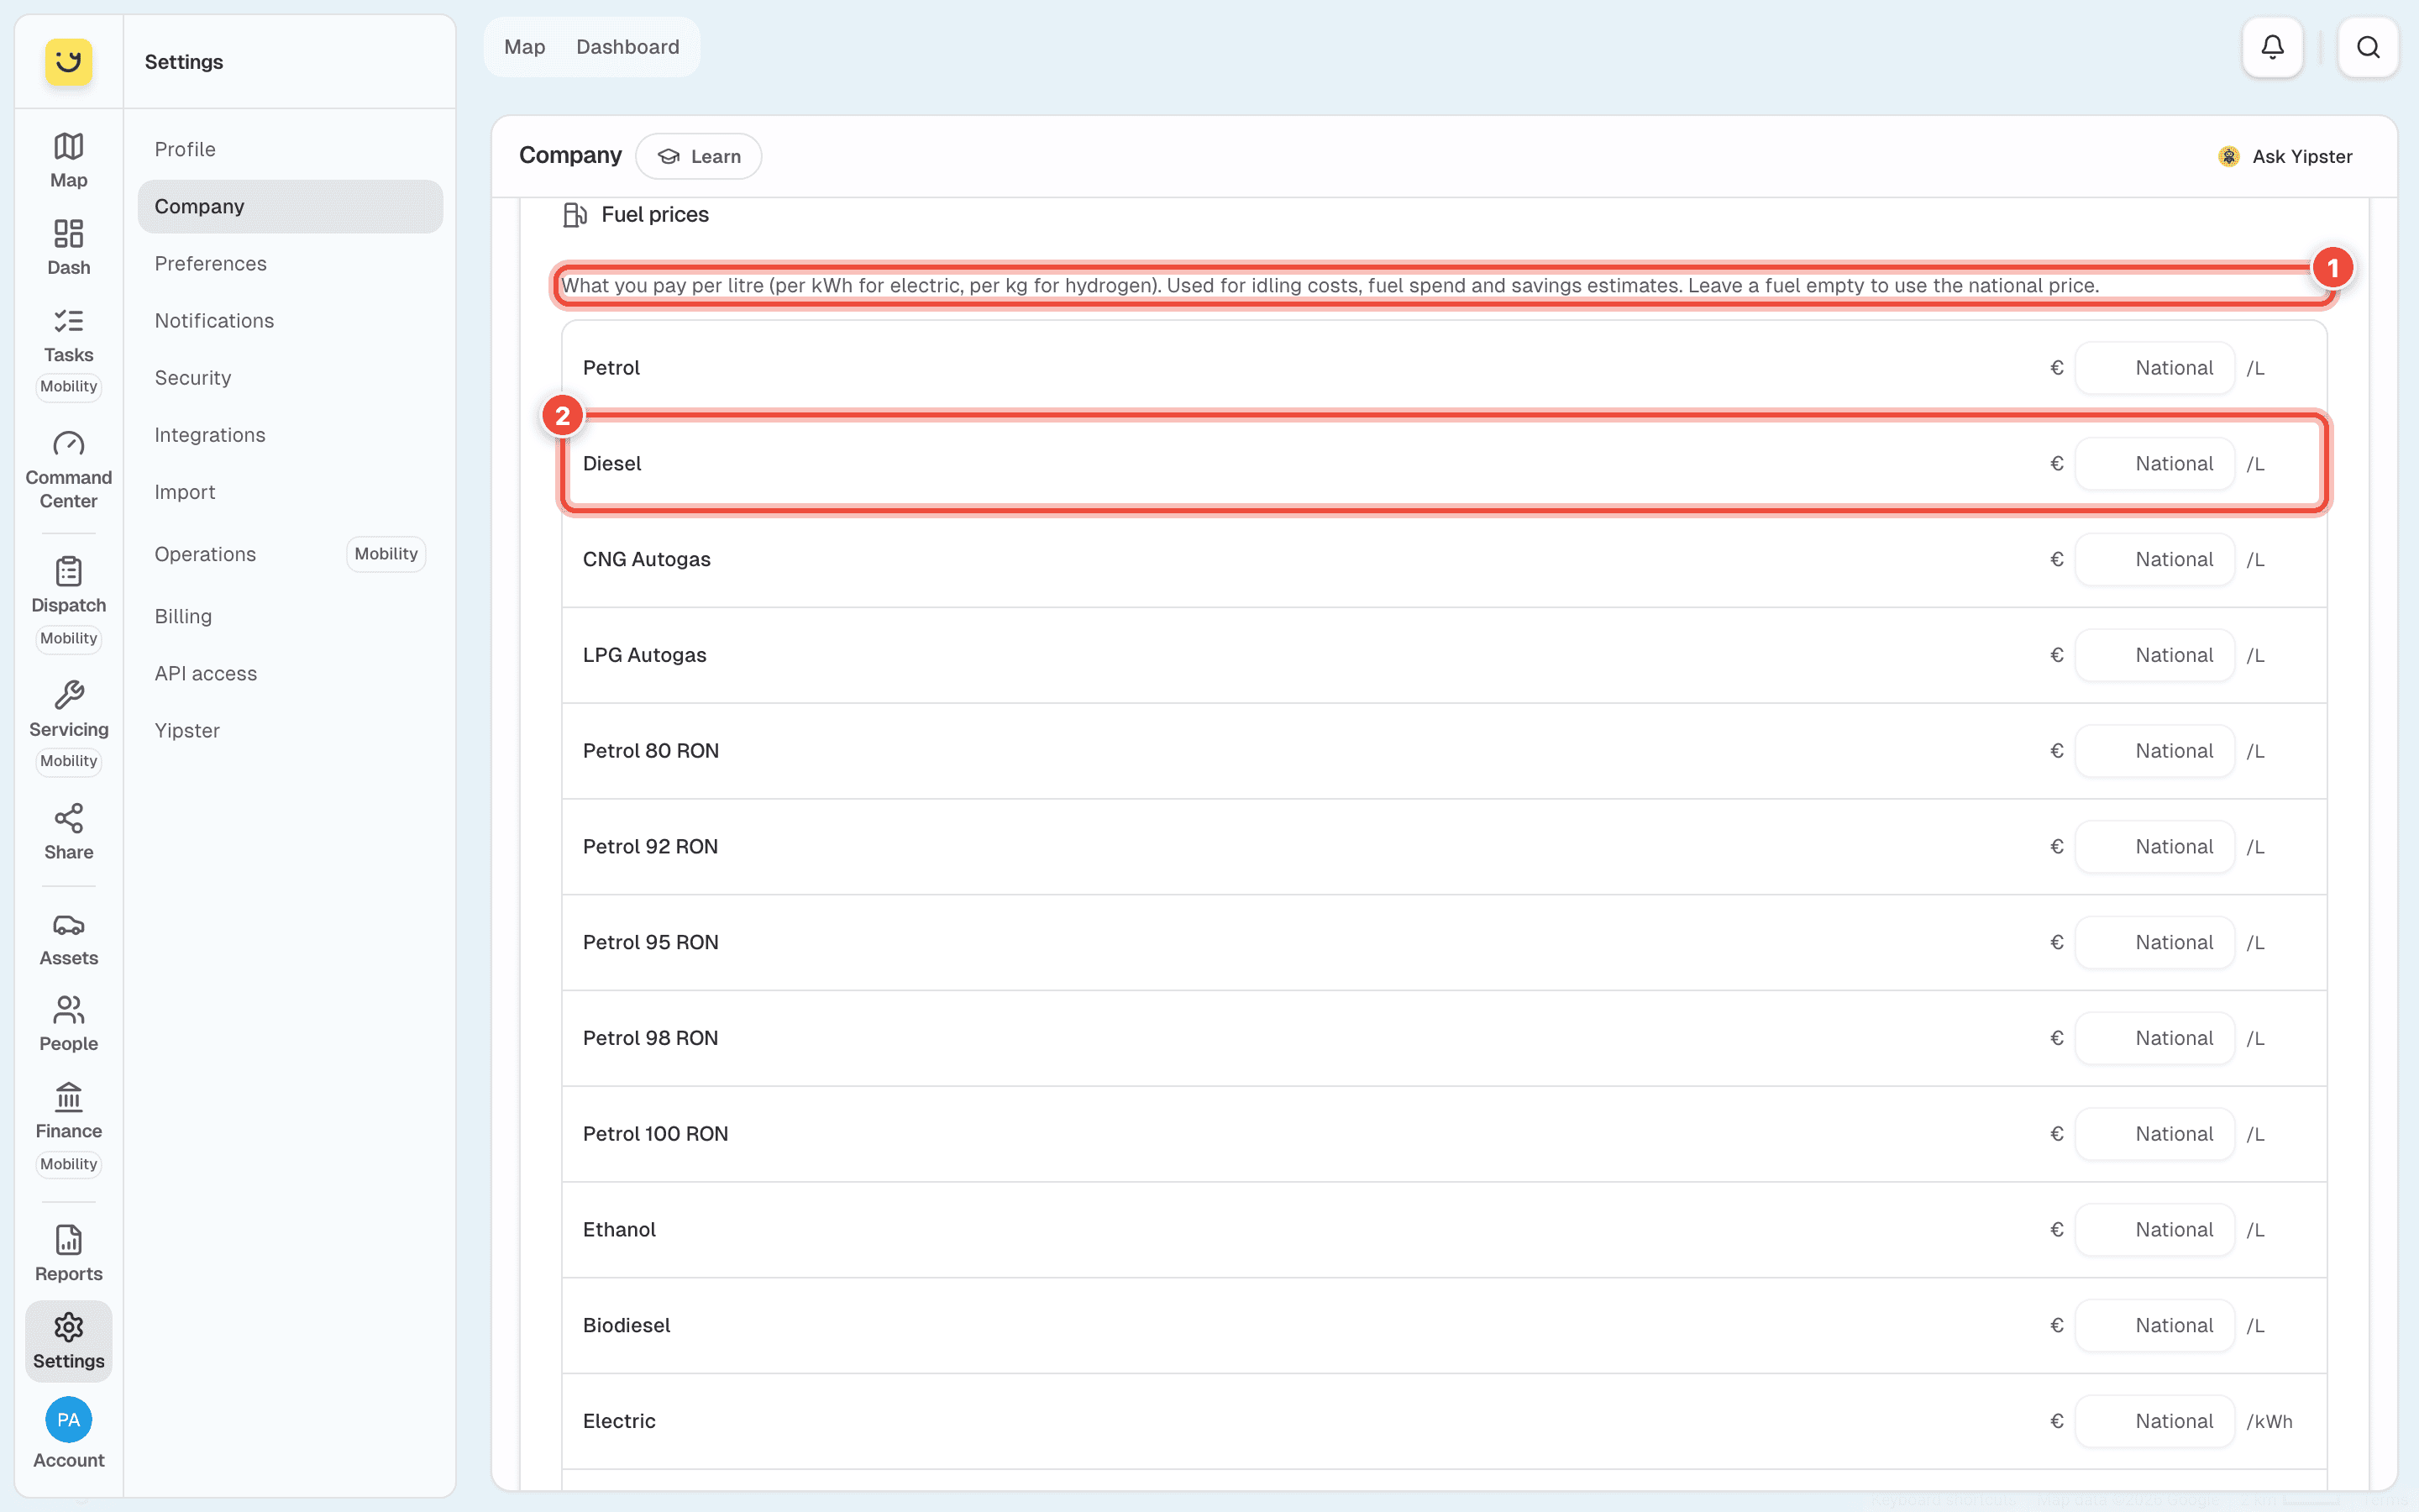Open Security settings page
Viewport: 2419px width, 1512px height.
pyautogui.click(x=290, y=377)
